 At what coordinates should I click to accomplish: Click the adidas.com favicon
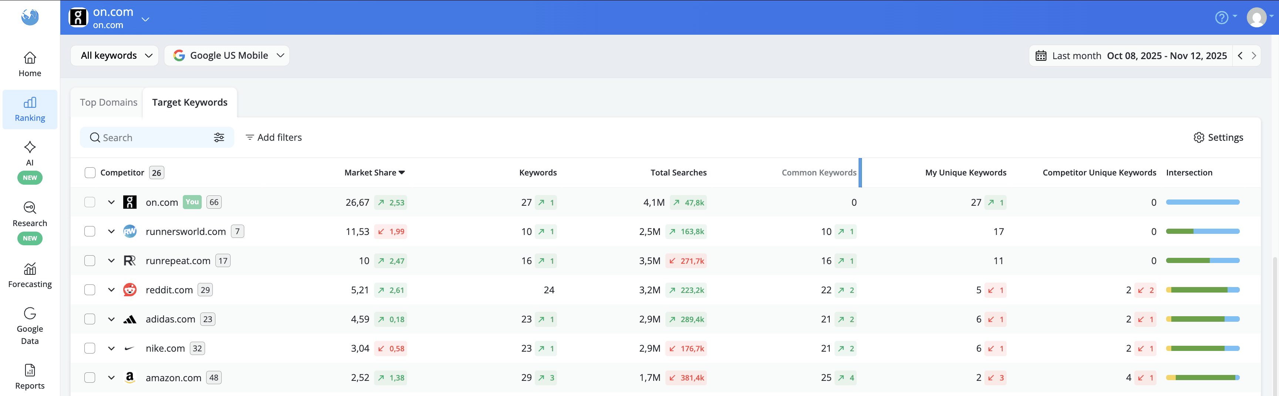[130, 319]
